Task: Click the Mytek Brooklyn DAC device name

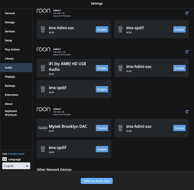Action: click(x=68, y=127)
